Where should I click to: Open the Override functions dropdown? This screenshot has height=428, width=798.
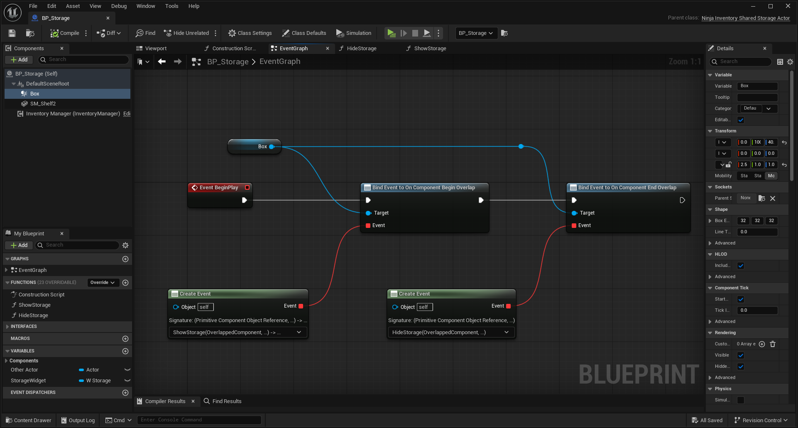coord(103,282)
